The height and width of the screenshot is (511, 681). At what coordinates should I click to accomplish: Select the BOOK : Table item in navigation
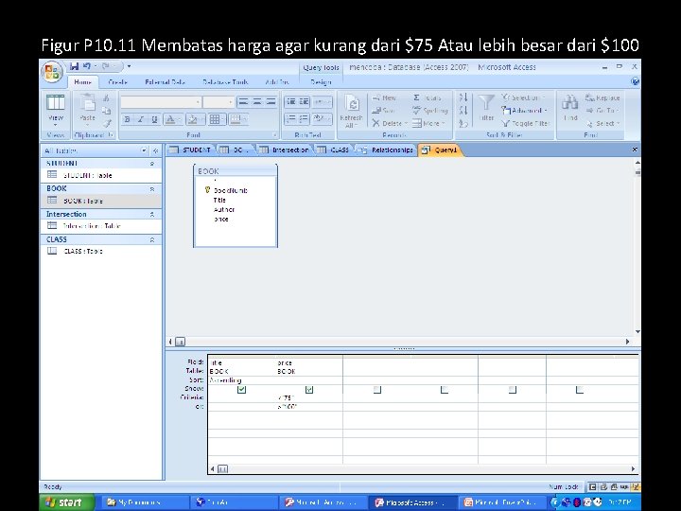click(101, 201)
